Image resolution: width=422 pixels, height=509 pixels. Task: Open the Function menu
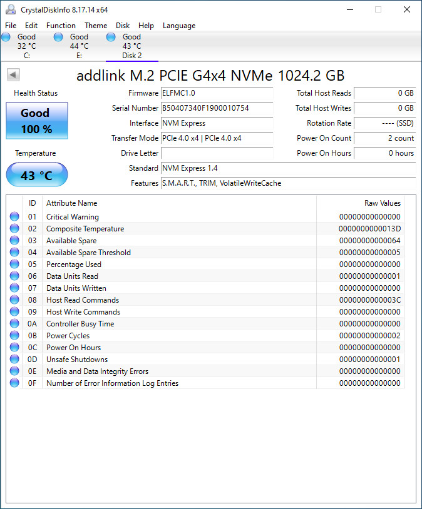click(61, 25)
